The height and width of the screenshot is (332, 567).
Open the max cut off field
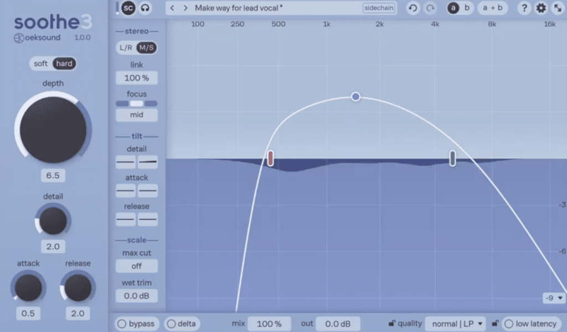[x=137, y=266]
